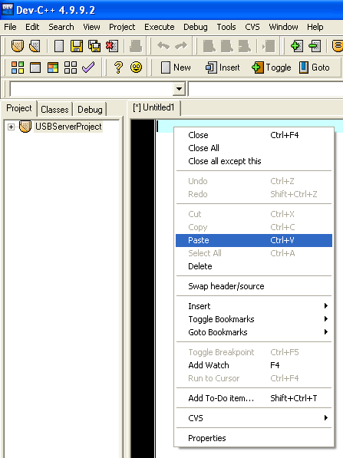This screenshot has height=458, width=343.
Task: Choose Paste in the context menu
Action: pos(254,240)
